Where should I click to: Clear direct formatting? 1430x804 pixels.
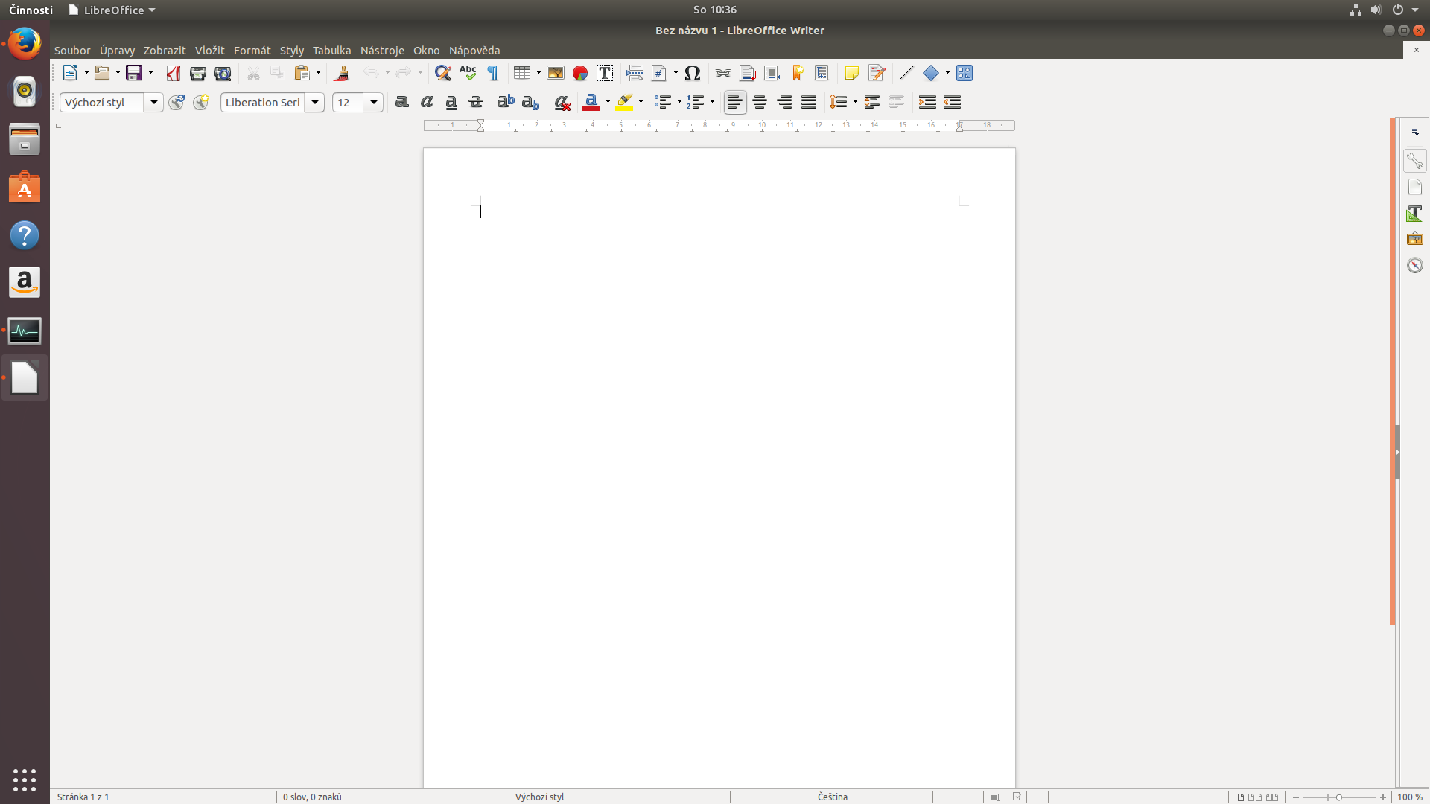[x=562, y=102]
